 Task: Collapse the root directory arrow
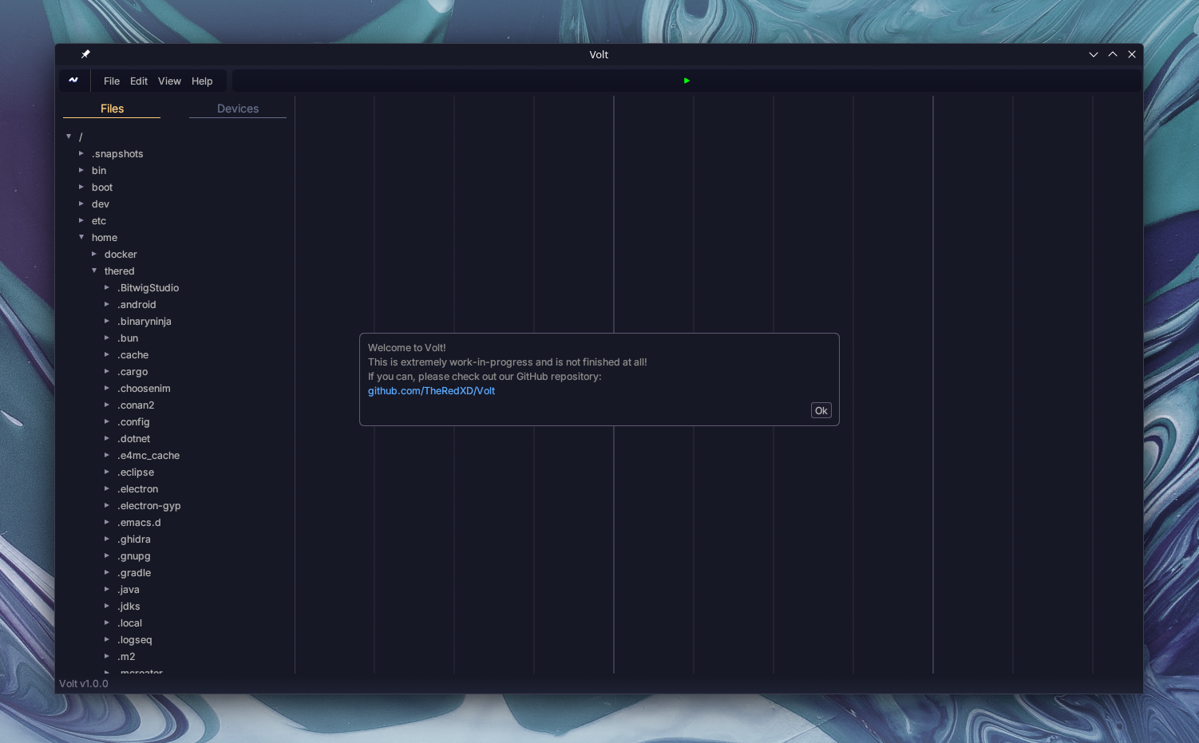coord(69,136)
